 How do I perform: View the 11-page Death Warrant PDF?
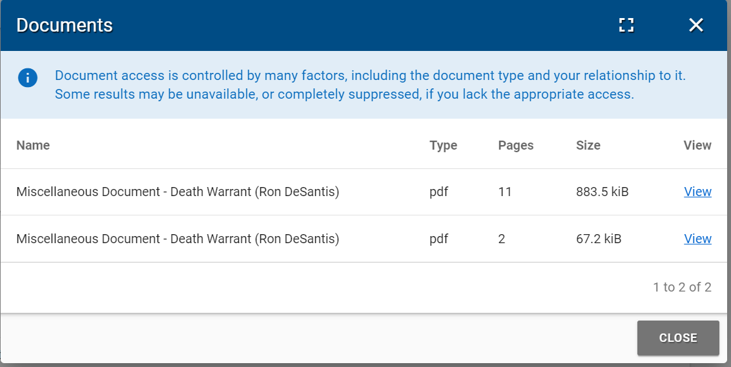[x=697, y=192]
